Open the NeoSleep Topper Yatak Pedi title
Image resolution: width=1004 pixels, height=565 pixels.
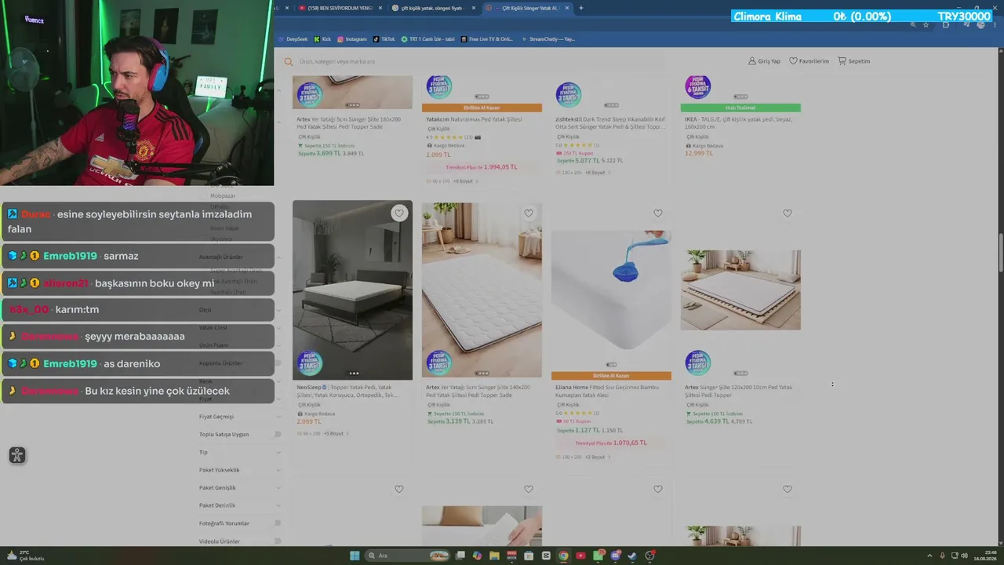click(348, 391)
